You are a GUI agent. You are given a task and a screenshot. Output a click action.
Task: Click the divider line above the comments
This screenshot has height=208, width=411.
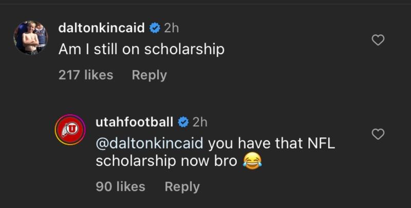click(x=206, y=4)
